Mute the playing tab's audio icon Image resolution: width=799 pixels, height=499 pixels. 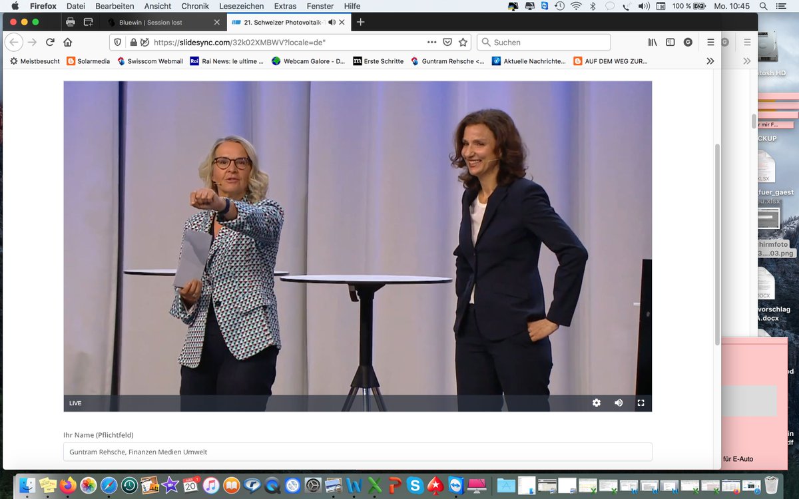332,22
